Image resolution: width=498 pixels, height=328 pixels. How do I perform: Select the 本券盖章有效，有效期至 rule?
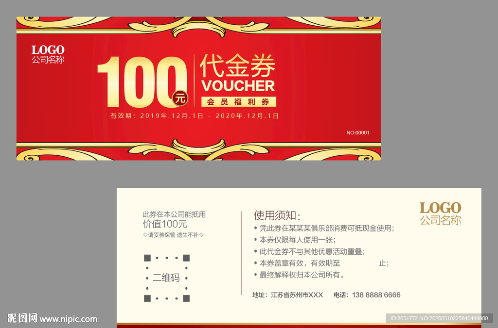[x=321, y=263]
